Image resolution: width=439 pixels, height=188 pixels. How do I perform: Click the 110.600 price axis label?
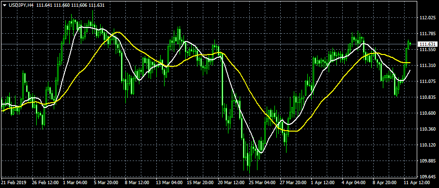click(x=427, y=113)
